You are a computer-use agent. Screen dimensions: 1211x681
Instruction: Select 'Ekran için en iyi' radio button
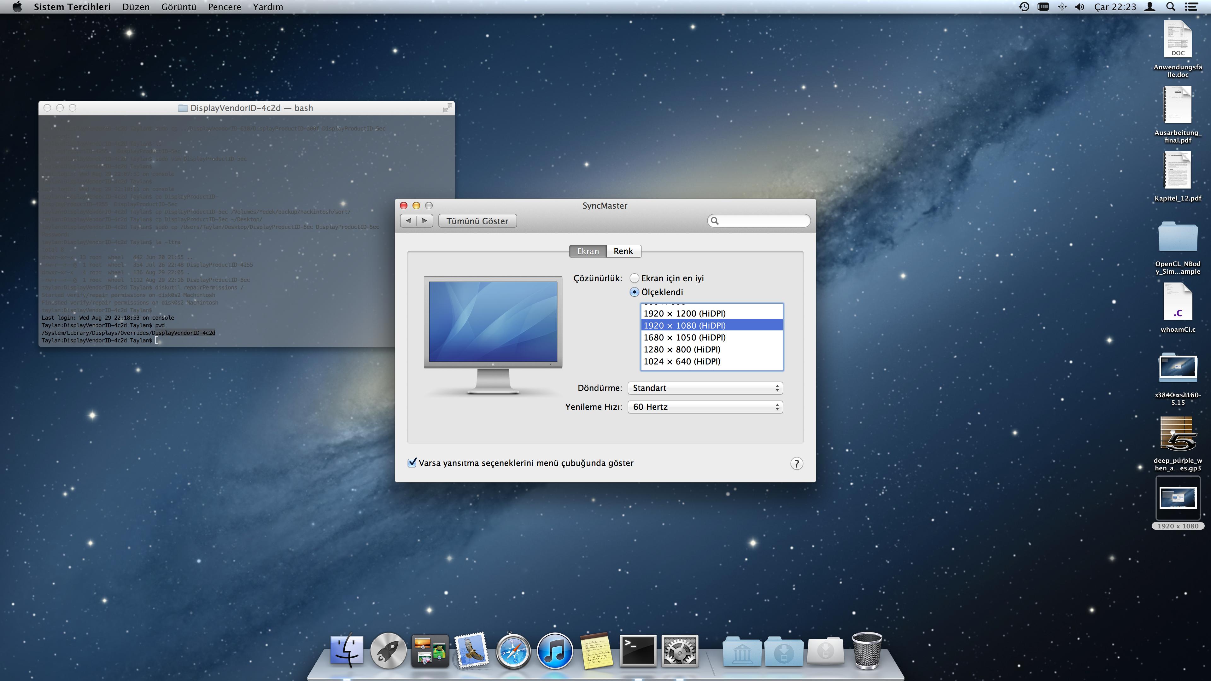point(634,278)
